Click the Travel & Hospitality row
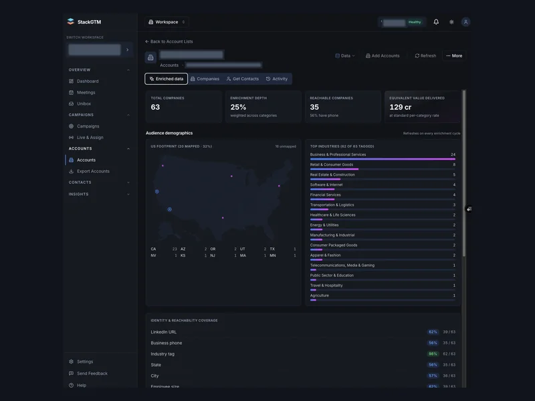535x401 pixels. [383, 287]
